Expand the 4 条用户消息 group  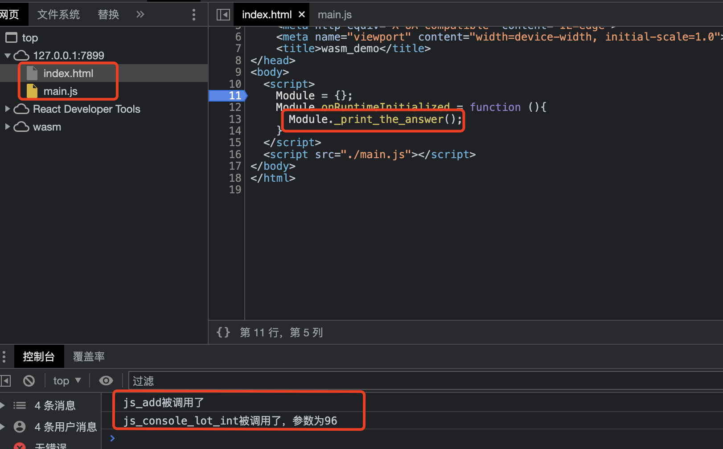[3, 427]
